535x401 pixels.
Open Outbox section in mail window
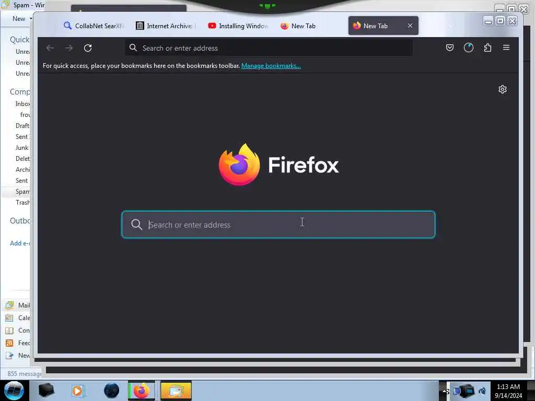[20, 221]
